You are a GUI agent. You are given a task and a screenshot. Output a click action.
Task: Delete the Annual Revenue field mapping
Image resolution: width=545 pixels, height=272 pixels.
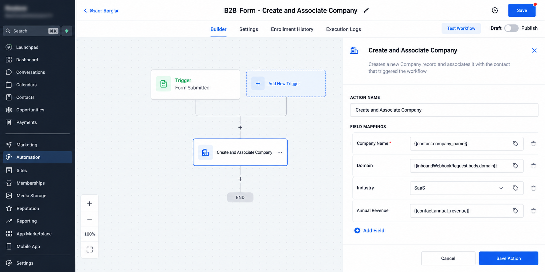pos(533,211)
